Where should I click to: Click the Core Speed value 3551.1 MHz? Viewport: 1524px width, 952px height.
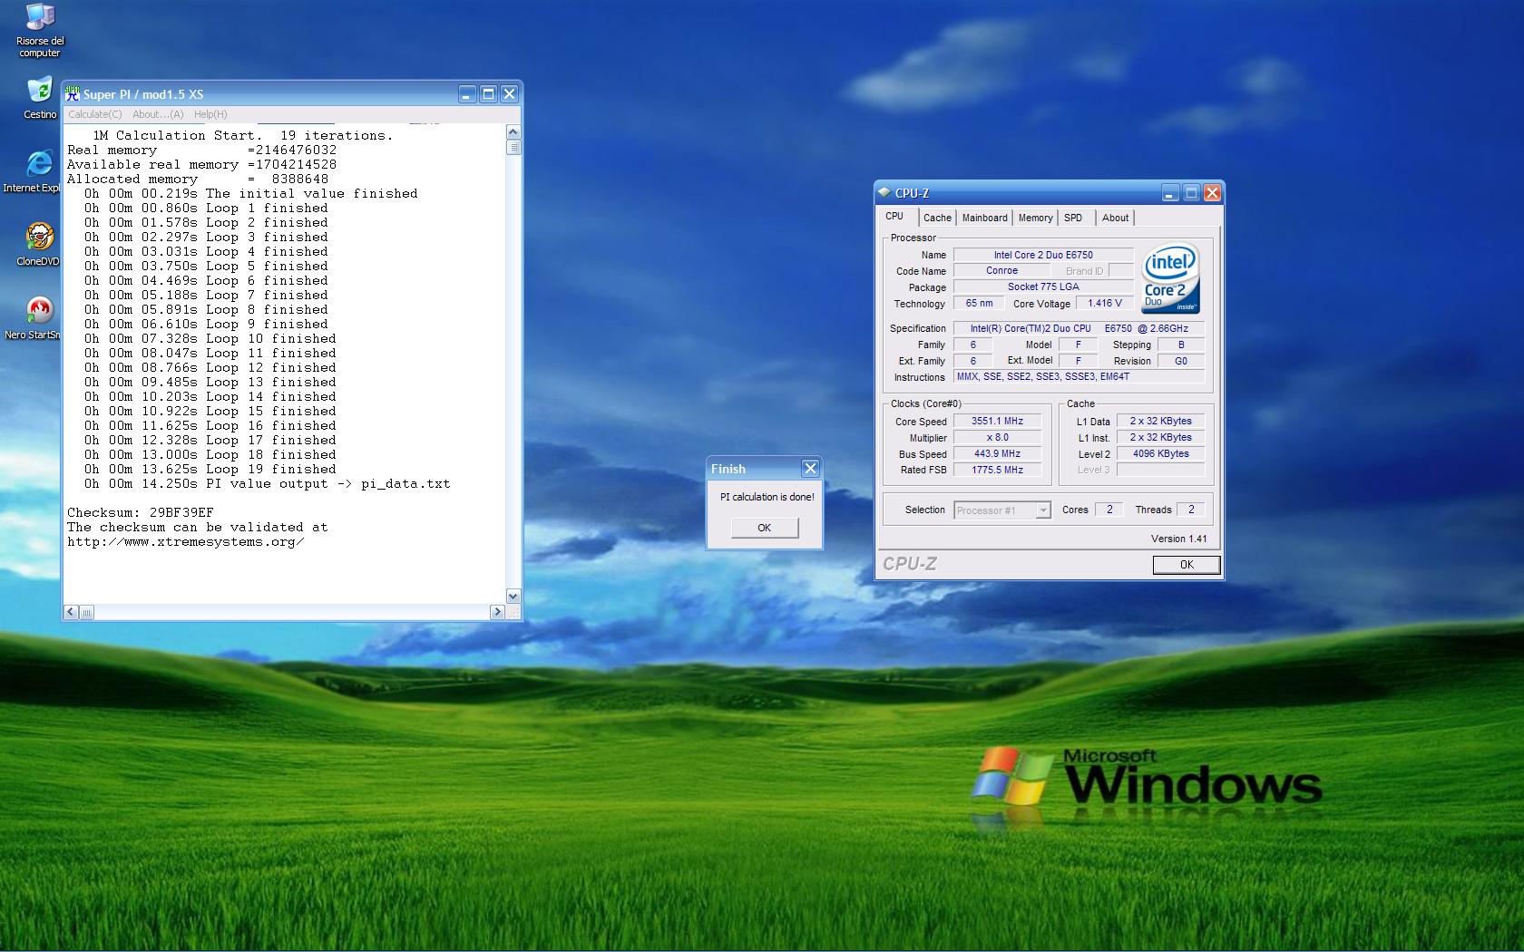point(997,422)
